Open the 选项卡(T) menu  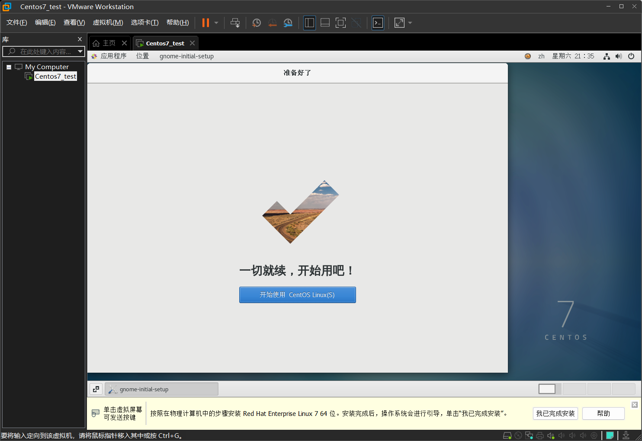(145, 22)
